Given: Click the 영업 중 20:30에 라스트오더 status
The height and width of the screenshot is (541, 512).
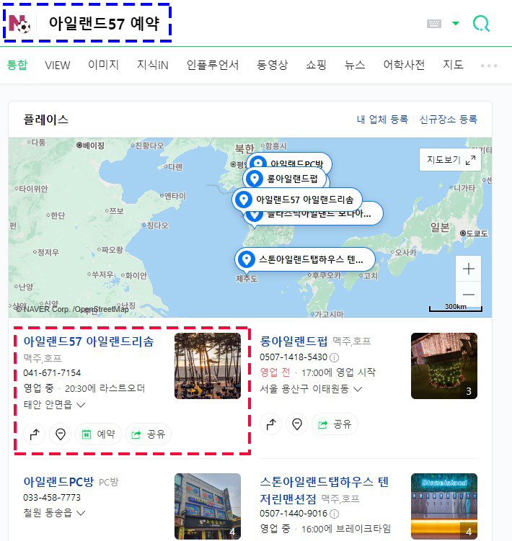Looking at the screenshot, I should point(84,388).
